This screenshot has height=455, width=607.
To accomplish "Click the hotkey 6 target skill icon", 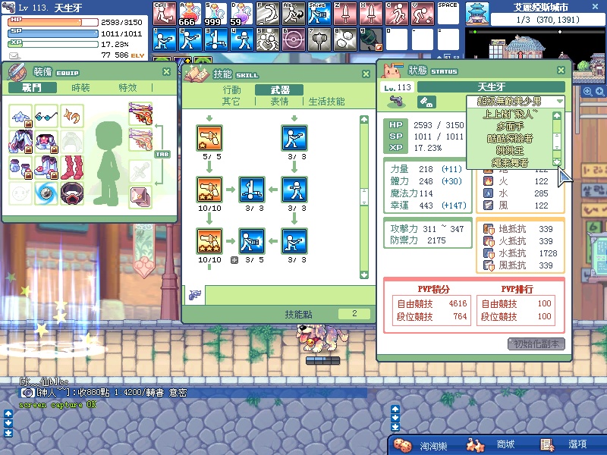I will [x=293, y=39].
